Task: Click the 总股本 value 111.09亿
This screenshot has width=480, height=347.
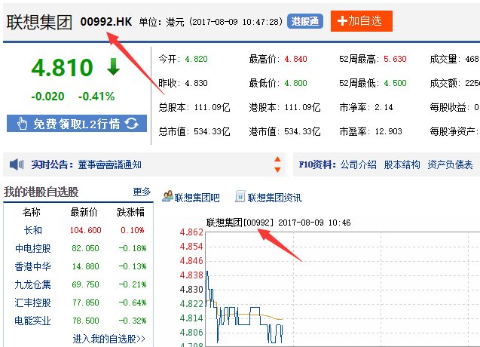Action: click(212, 107)
